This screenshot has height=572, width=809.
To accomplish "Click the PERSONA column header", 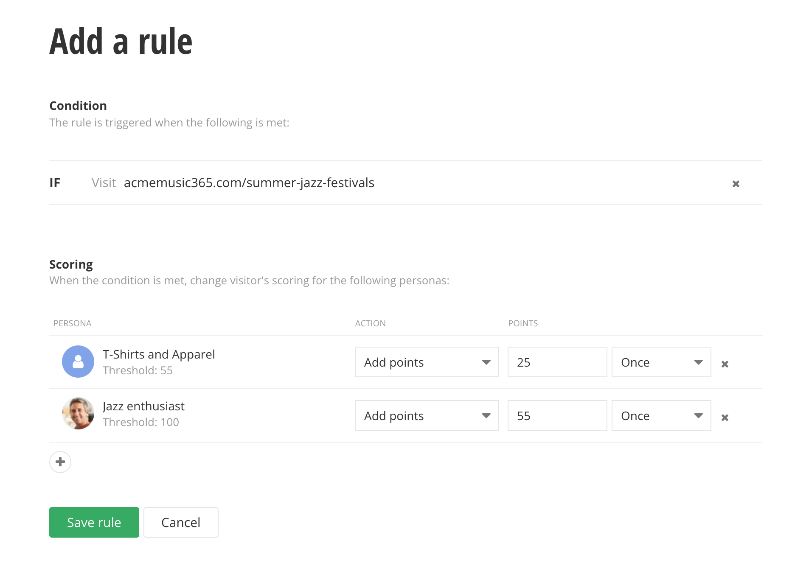I will coord(73,323).
